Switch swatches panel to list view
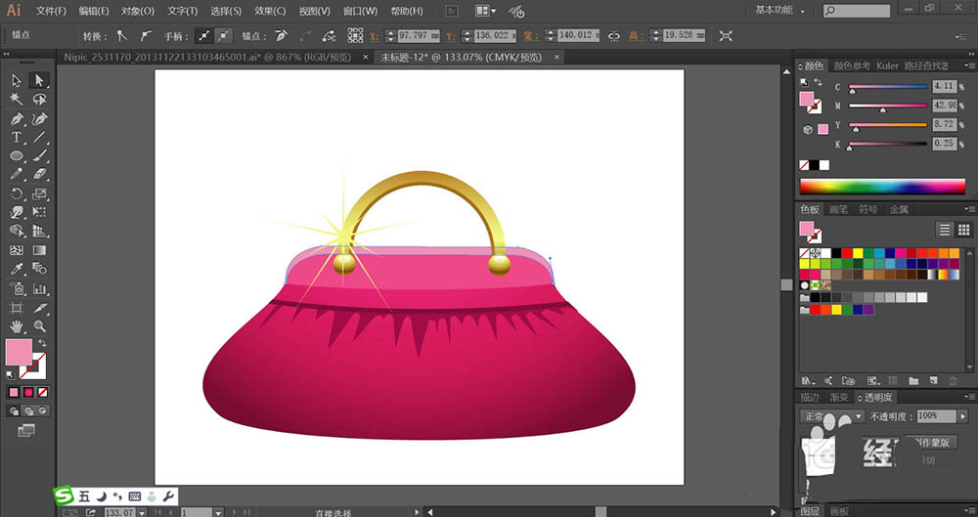 click(945, 230)
